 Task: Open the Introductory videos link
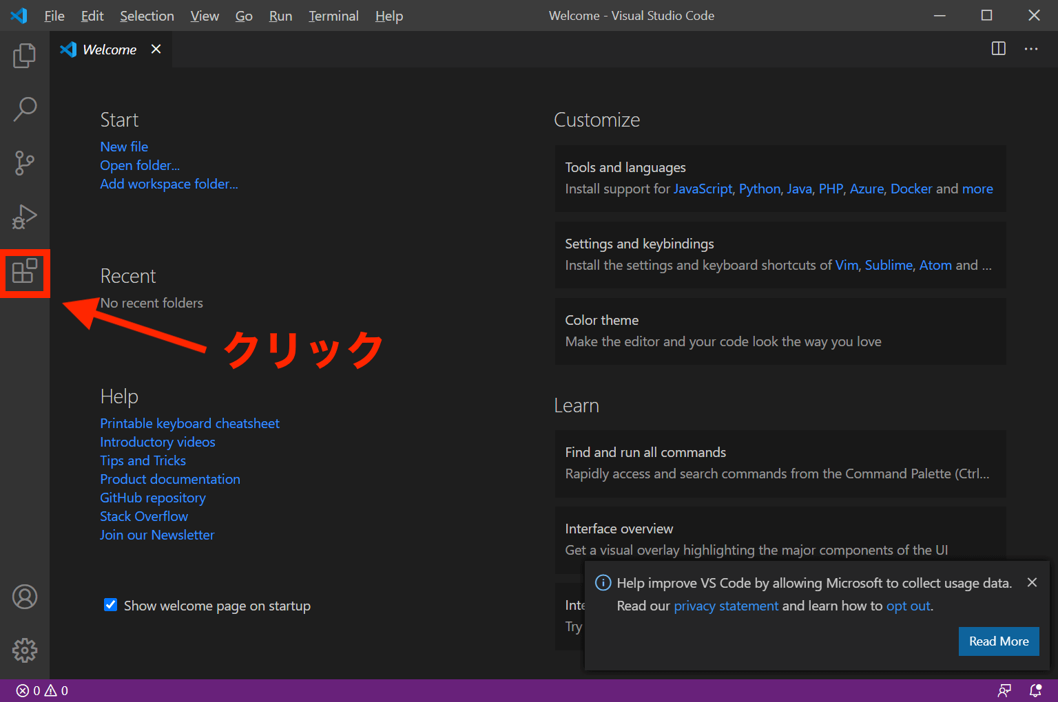[157, 442]
